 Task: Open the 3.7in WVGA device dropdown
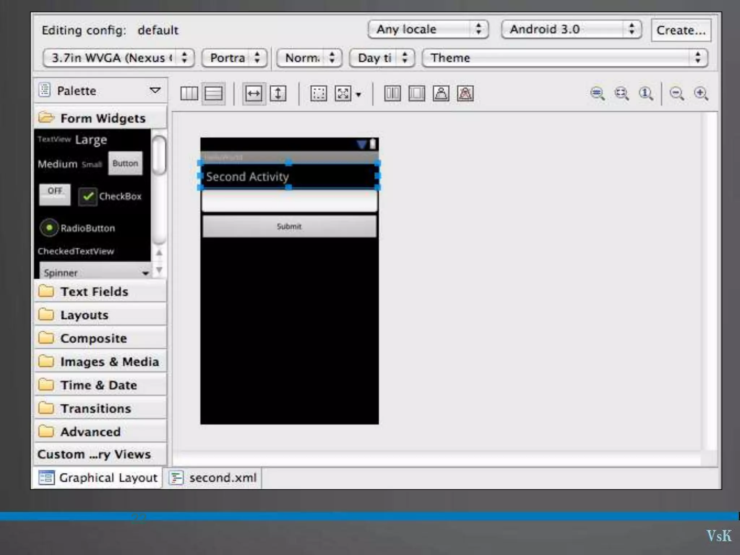[x=119, y=58]
